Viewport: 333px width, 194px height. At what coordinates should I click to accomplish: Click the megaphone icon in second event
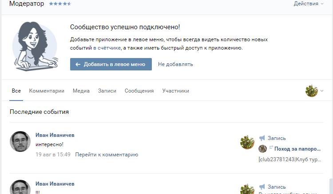click(x=262, y=186)
